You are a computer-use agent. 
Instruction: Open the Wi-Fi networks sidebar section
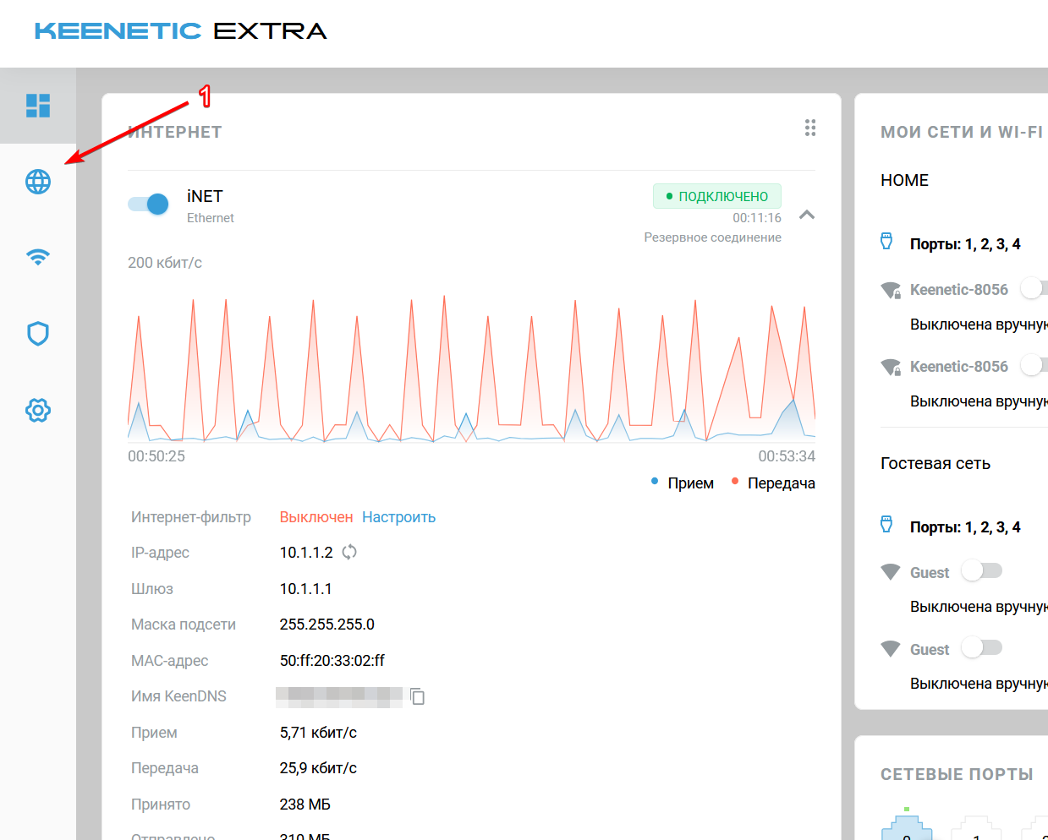[x=38, y=257]
